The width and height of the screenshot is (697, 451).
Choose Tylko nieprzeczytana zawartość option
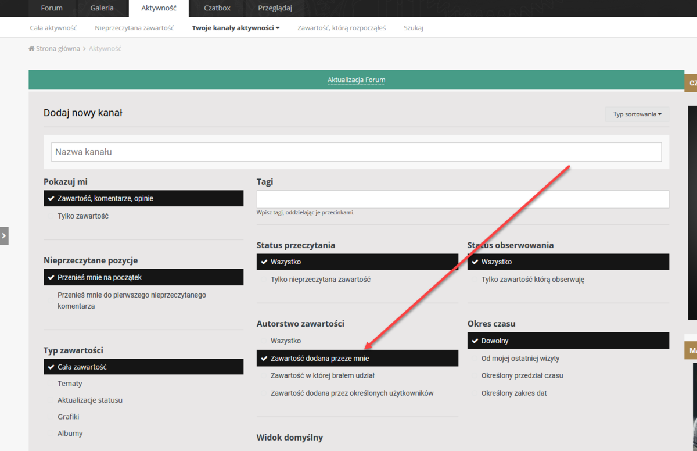pyautogui.click(x=320, y=280)
